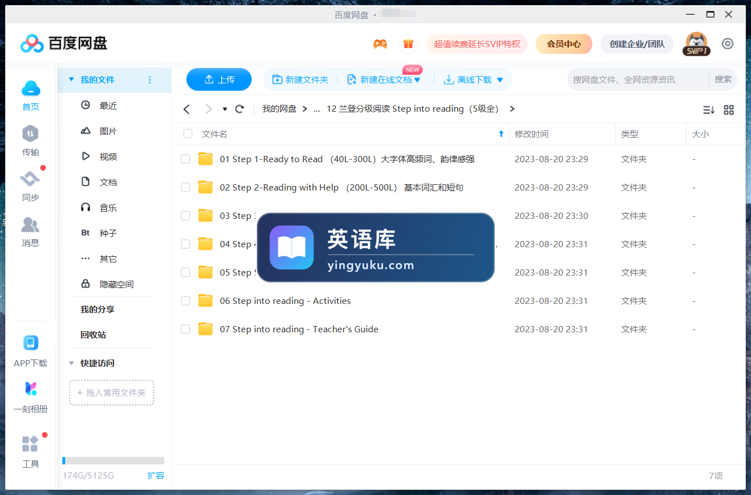Open 回收站 recycle bin

click(93, 335)
